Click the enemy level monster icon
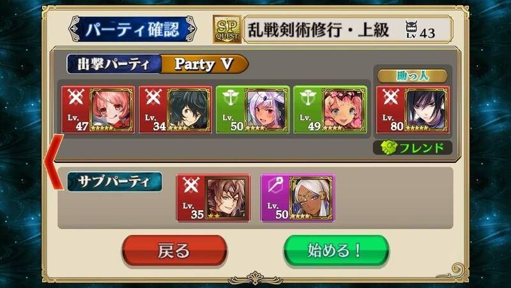The height and width of the screenshot is (288, 511). [x=411, y=29]
